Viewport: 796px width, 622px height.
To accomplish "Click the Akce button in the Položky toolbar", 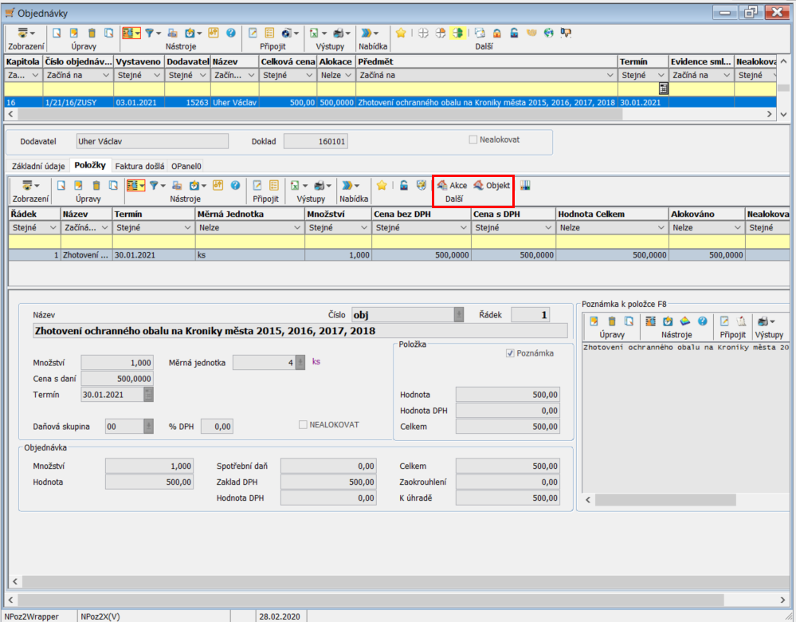I will 452,185.
